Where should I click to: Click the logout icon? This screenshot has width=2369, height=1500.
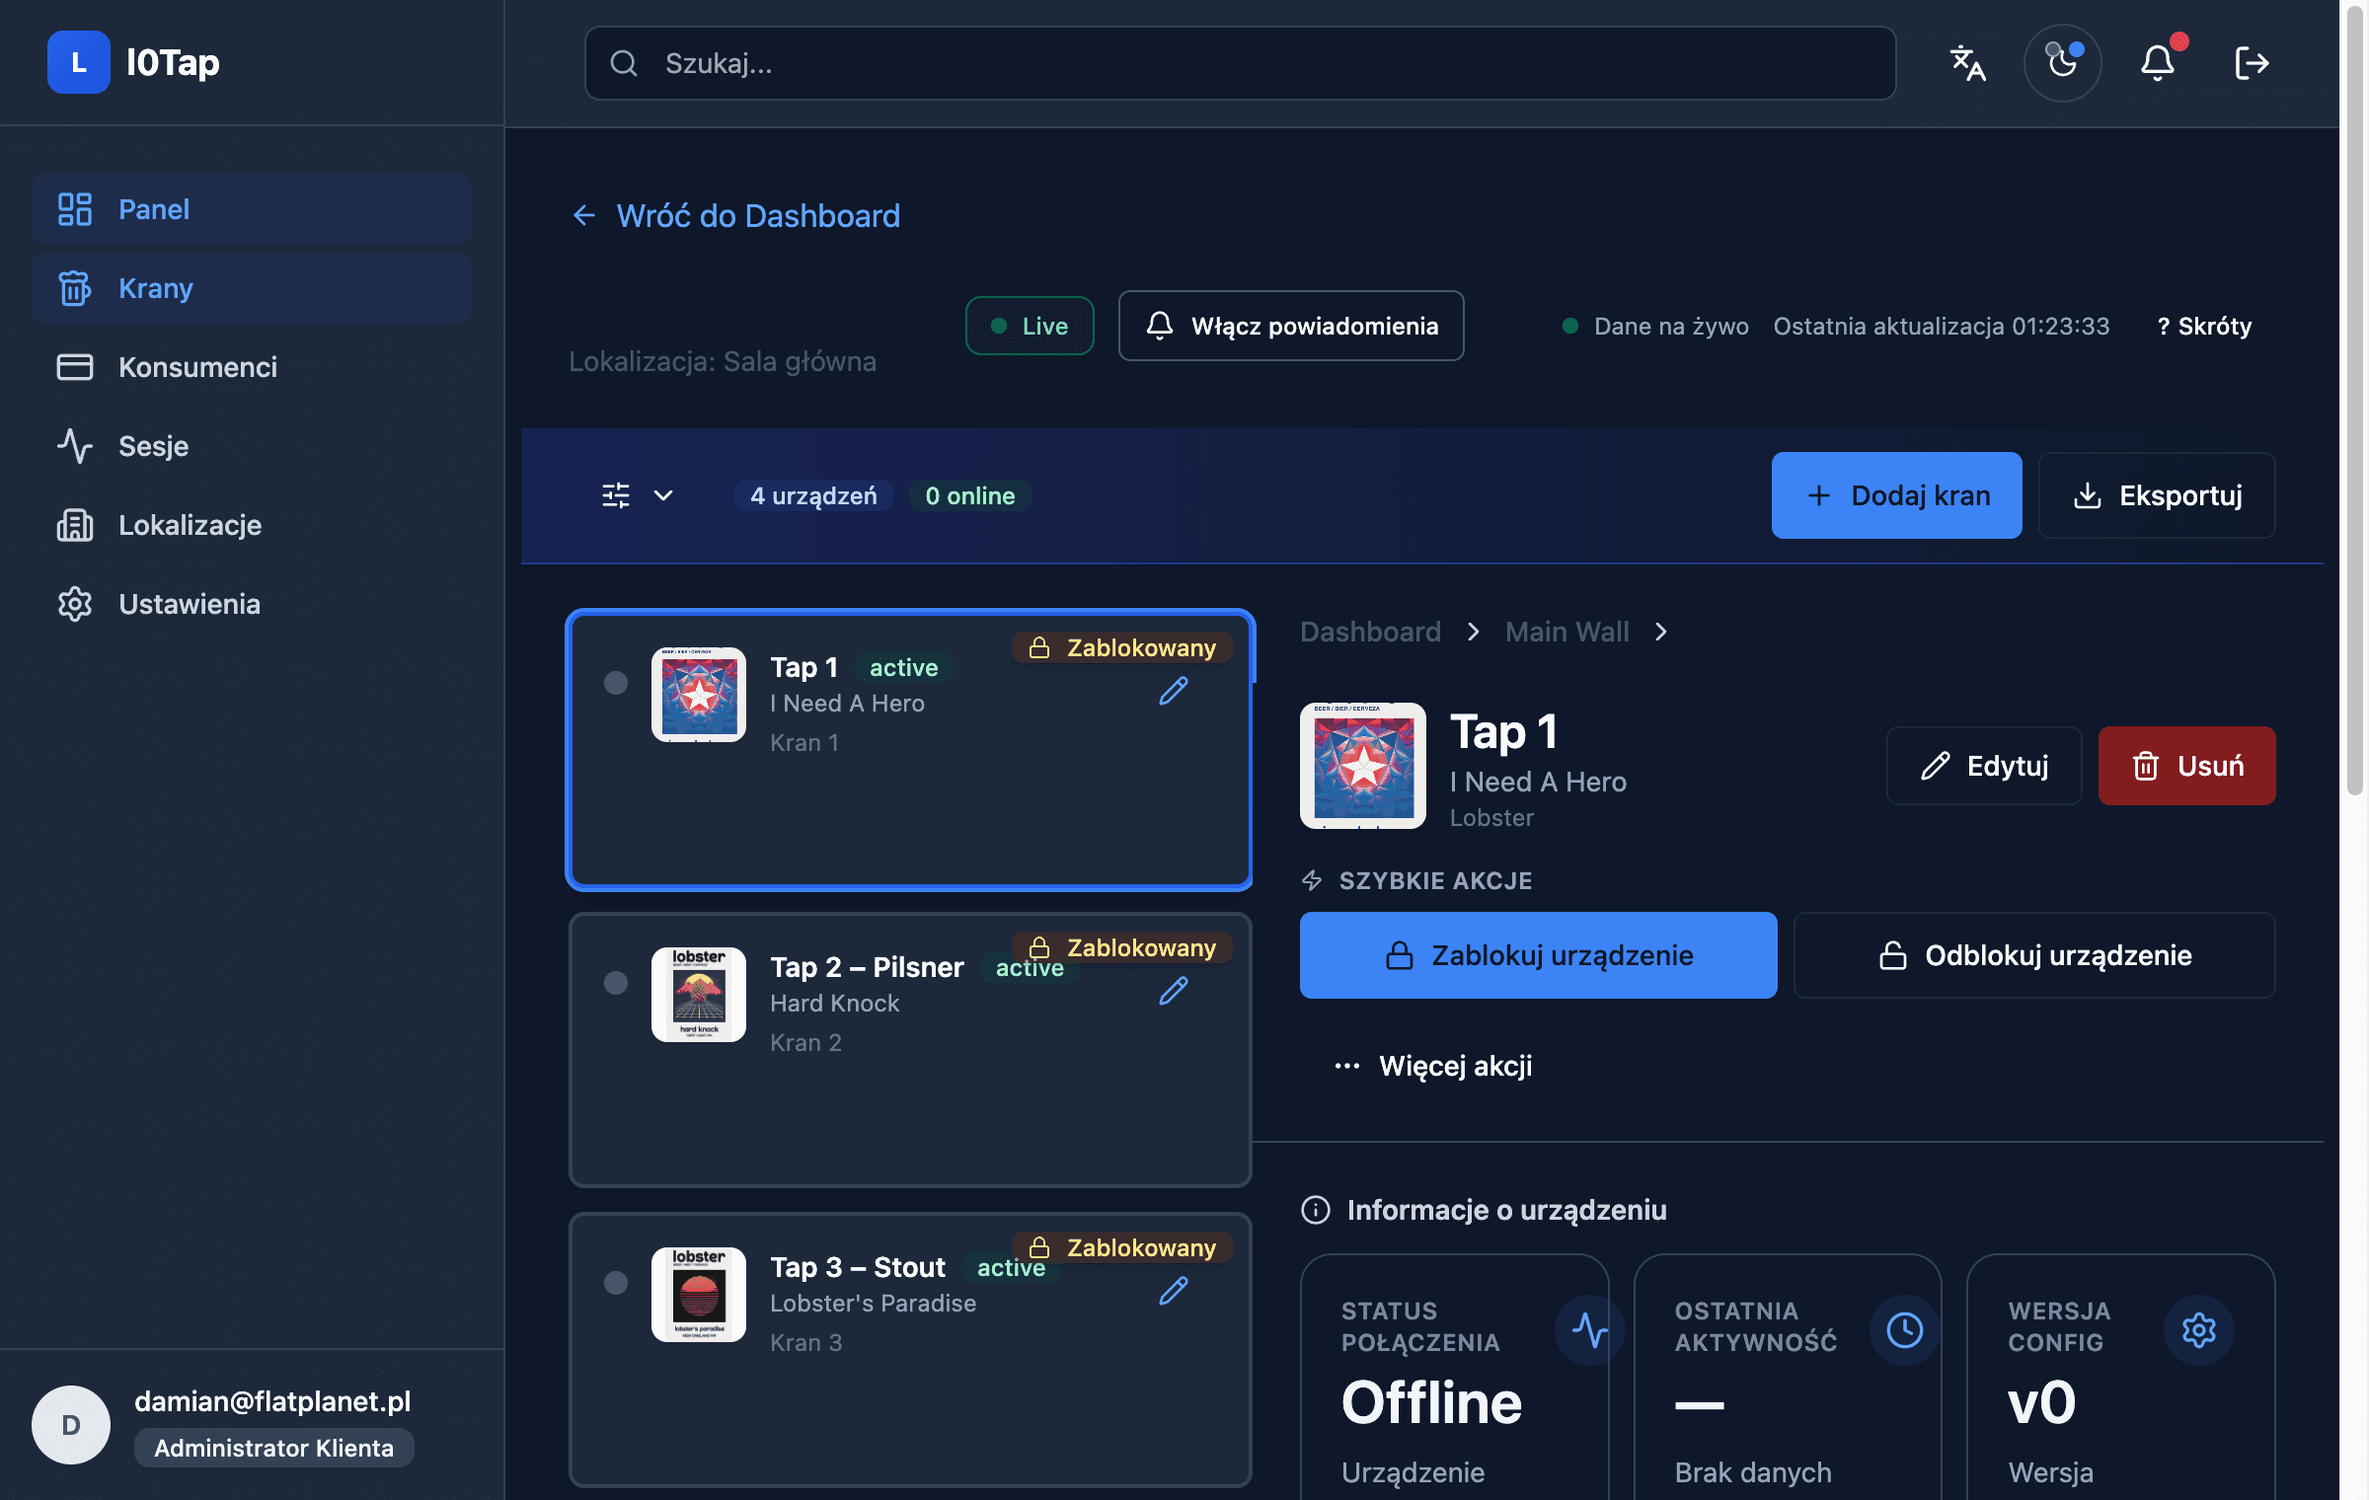tap(2252, 63)
